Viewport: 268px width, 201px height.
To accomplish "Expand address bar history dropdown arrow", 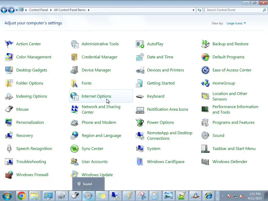I will (x=193, y=10).
